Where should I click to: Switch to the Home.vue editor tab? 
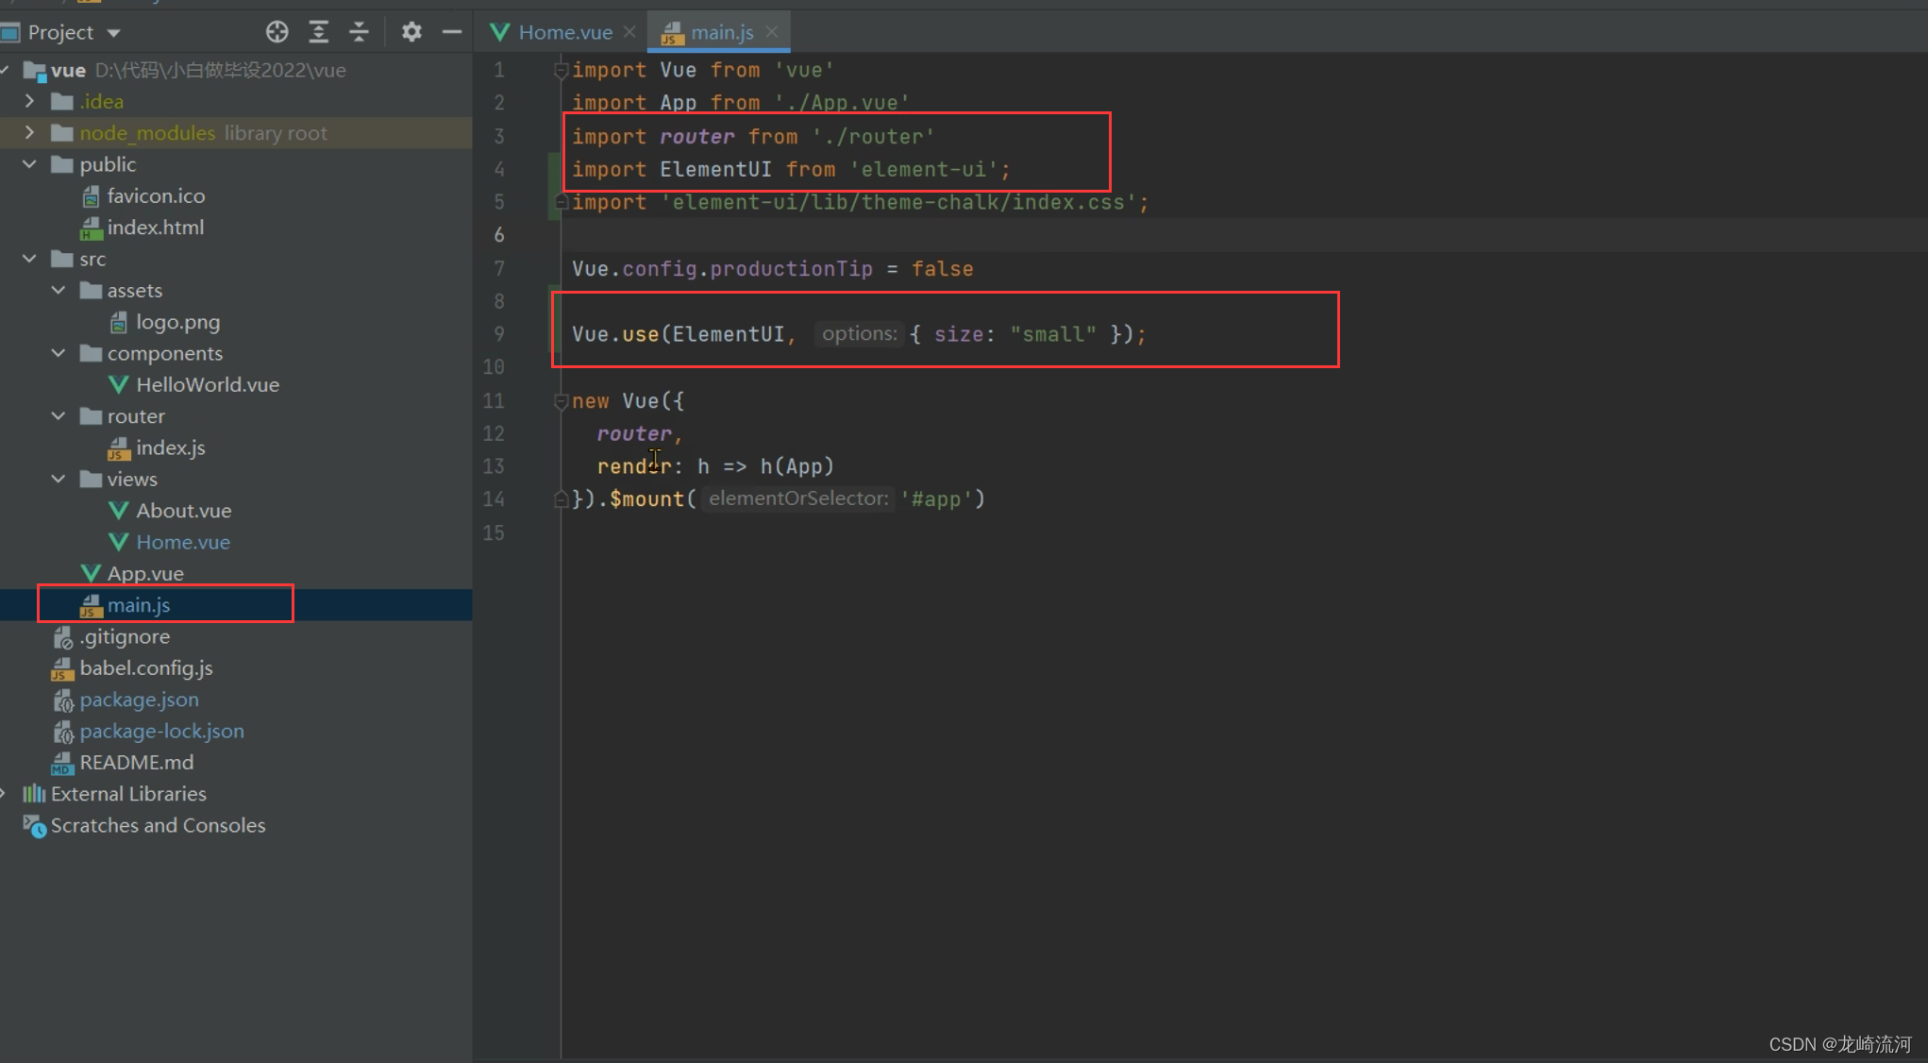pos(565,32)
